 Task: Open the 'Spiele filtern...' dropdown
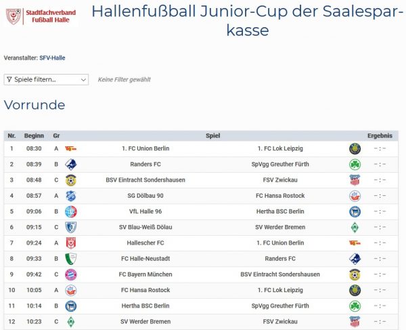tap(46, 79)
